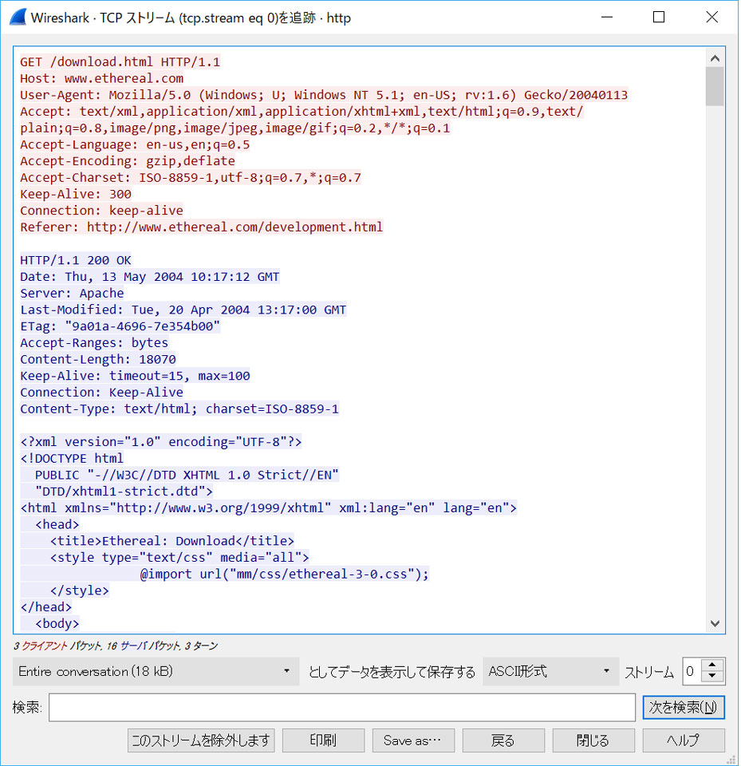Click the 'GET /download.html HTTP/1.1' line
The height and width of the screenshot is (766, 741).
pos(120,62)
